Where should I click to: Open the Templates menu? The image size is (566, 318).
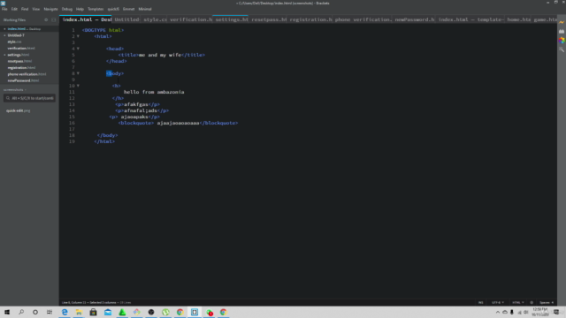96,9
